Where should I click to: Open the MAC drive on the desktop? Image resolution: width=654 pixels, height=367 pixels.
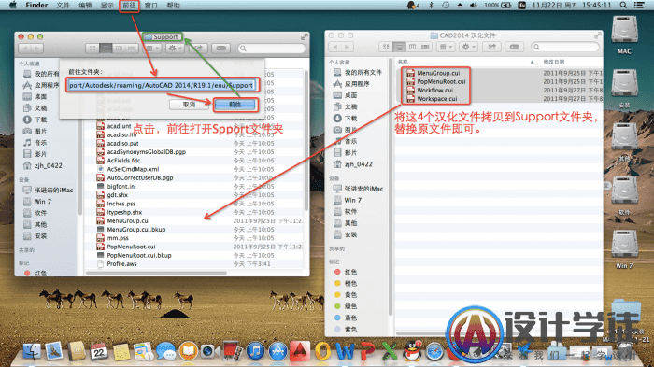[624, 35]
